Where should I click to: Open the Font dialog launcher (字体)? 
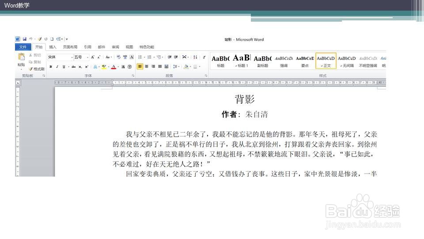(133, 76)
